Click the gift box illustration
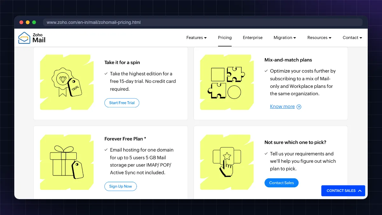The height and width of the screenshot is (215, 382). [67, 162]
